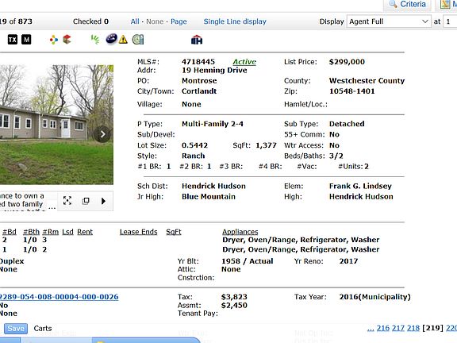Viewport: 457px width, 343px height.
Task: Click Multi-Family 2-4 property type
Action: 212,124
